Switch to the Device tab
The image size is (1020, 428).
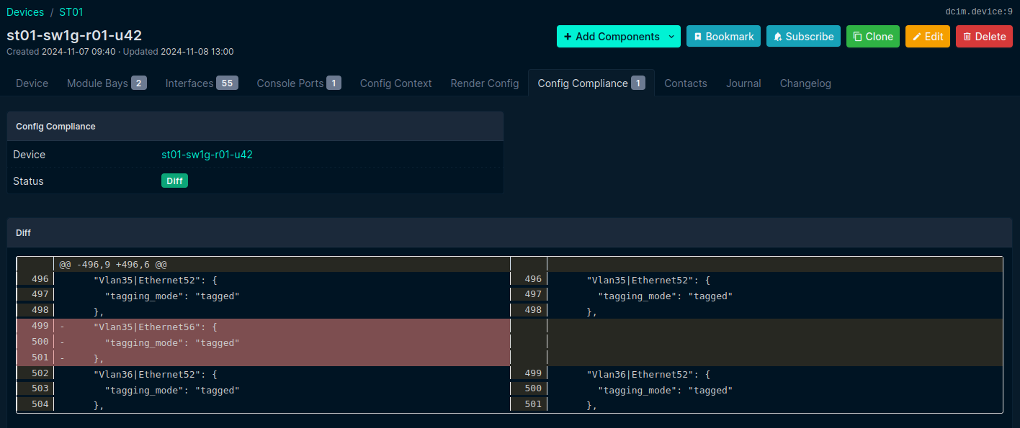[32, 83]
